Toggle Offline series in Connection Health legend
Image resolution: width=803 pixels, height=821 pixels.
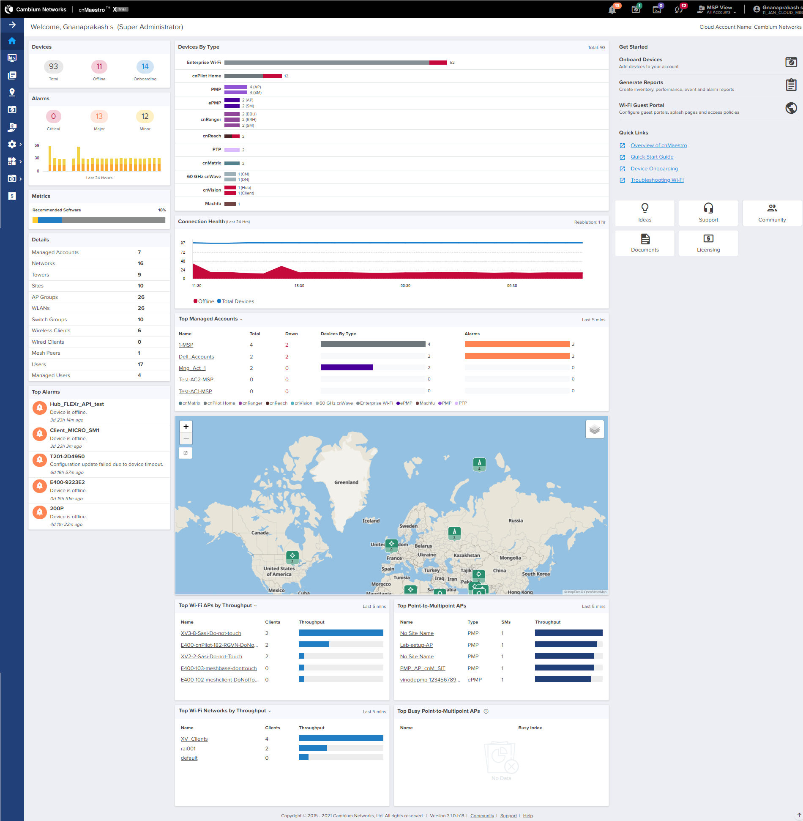(204, 301)
